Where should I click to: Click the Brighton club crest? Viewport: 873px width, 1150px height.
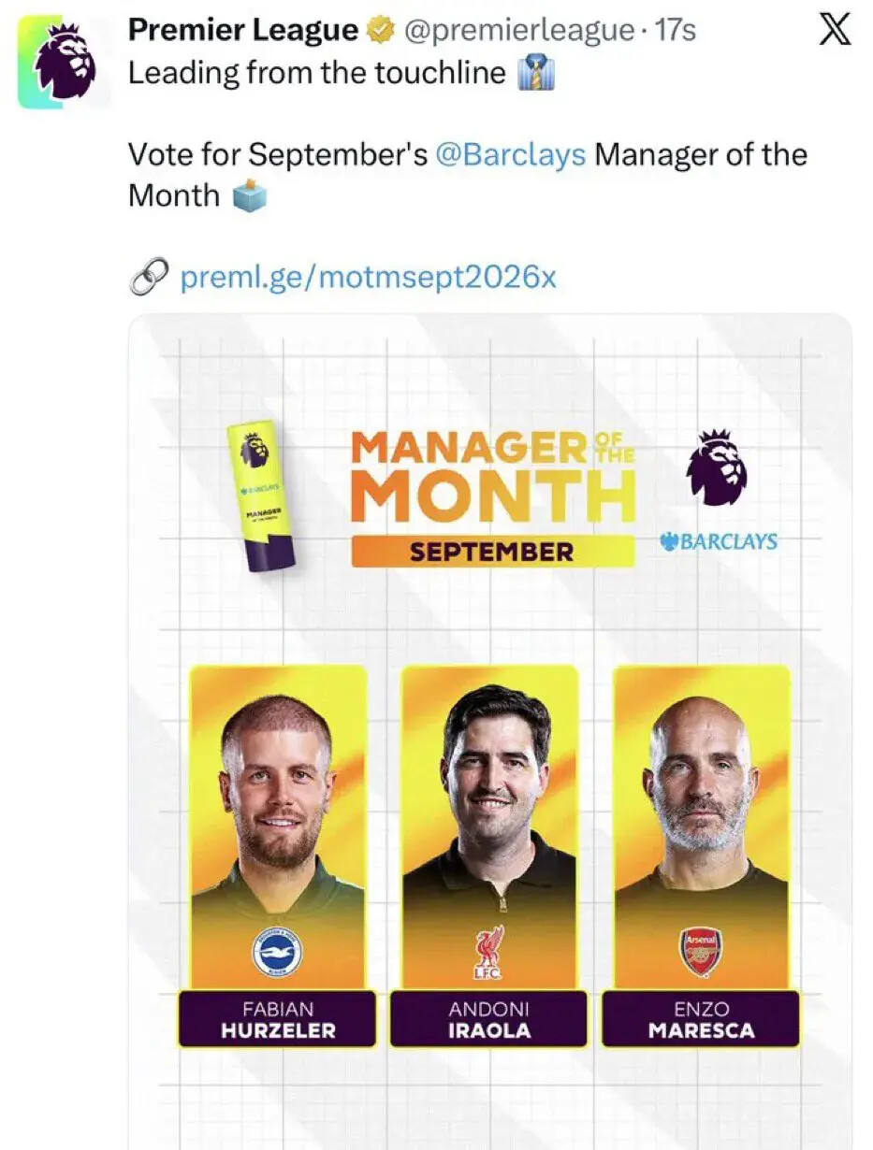click(x=278, y=953)
